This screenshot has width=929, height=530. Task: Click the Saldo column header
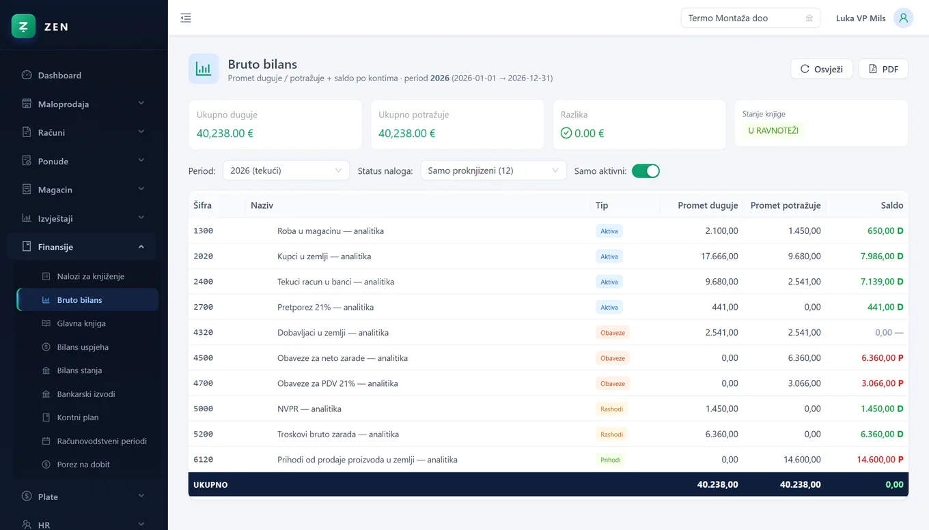pyautogui.click(x=892, y=205)
